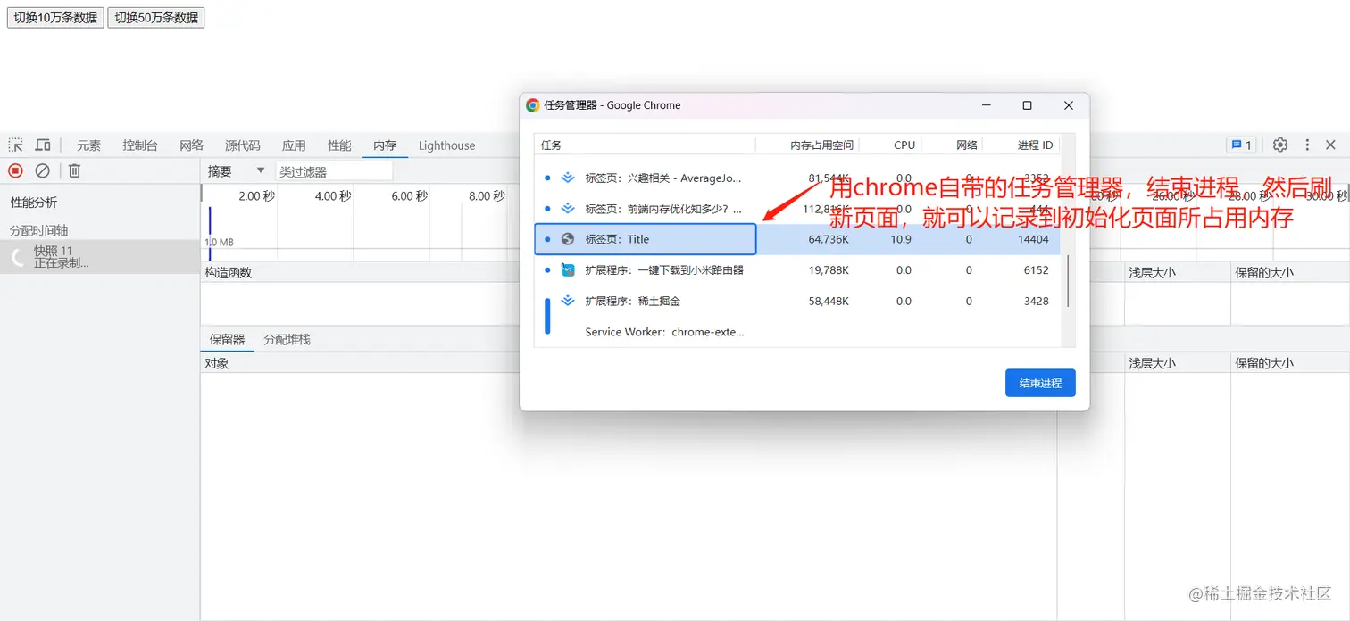Sort by the 内存占用空间 column header
The image size is (1350, 621).
(807, 145)
